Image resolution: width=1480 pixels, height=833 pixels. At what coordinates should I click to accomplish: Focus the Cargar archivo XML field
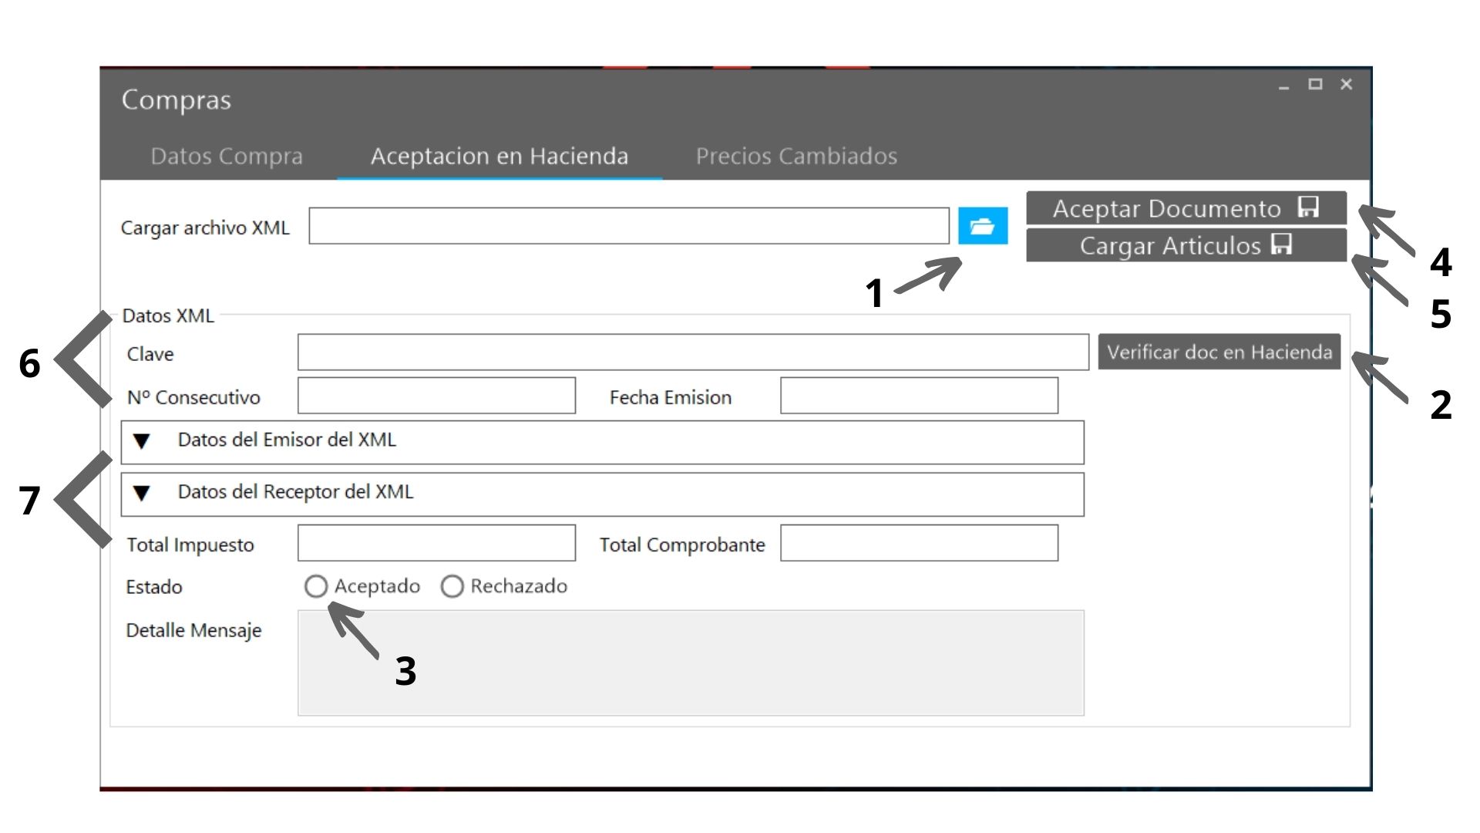click(x=628, y=226)
